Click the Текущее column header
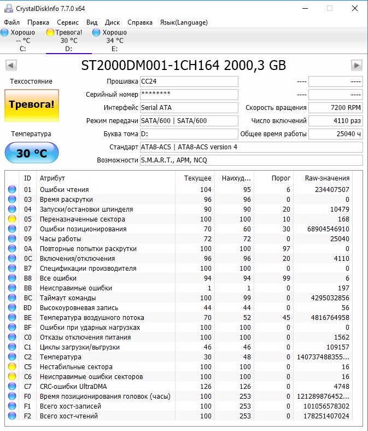Viewport: 368px width, 431px height. (x=195, y=178)
